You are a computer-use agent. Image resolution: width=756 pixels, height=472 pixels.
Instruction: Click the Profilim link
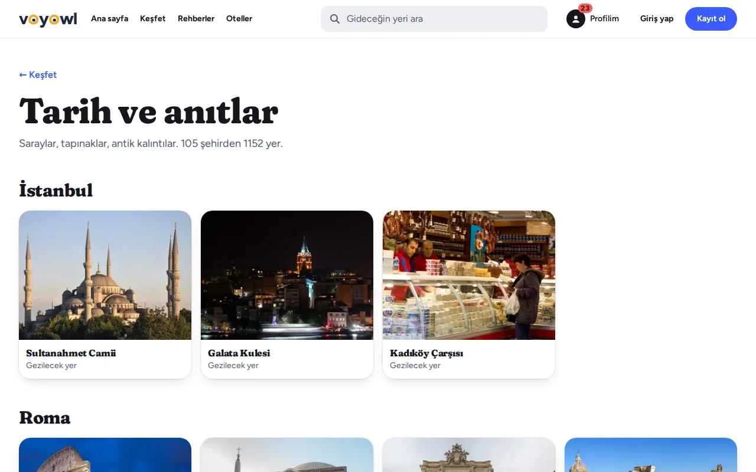click(604, 19)
